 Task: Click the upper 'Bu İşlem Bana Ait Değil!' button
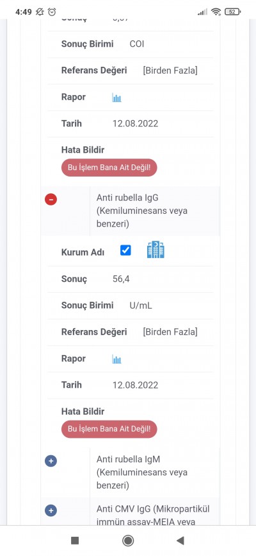pos(109,168)
